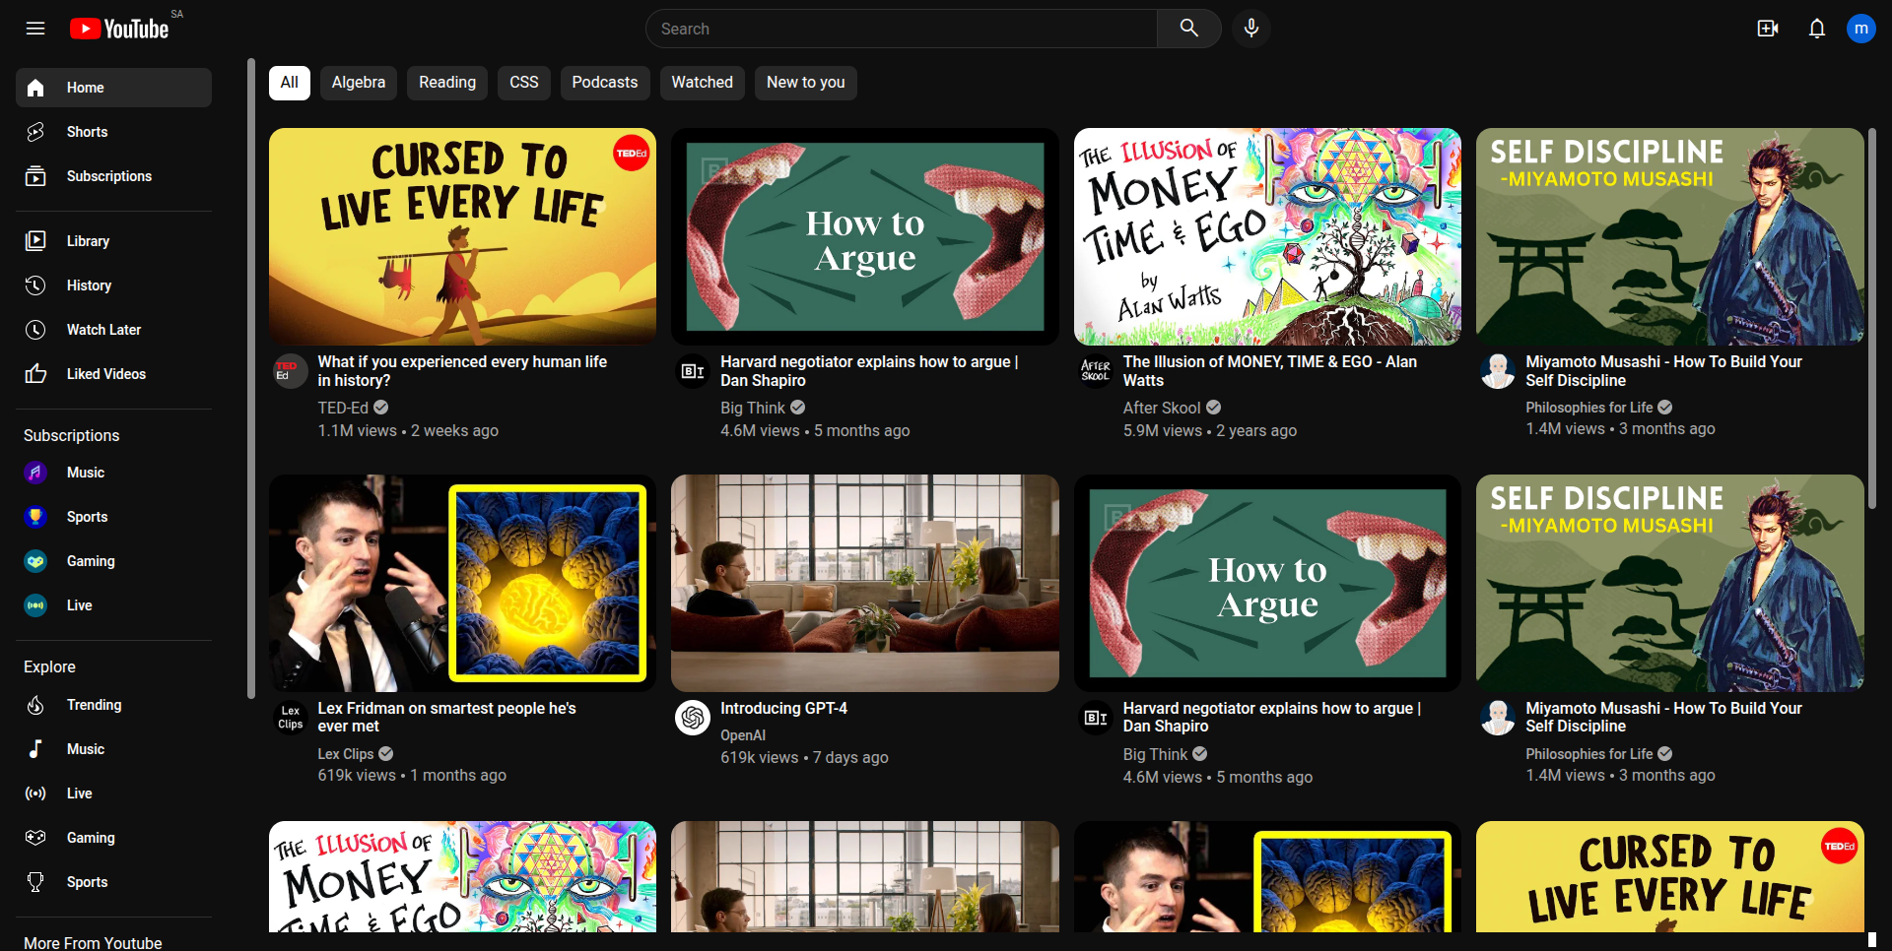Play the Alan Watts illusion thumbnail
The image size is (1892, 951).
point(1267,236)
